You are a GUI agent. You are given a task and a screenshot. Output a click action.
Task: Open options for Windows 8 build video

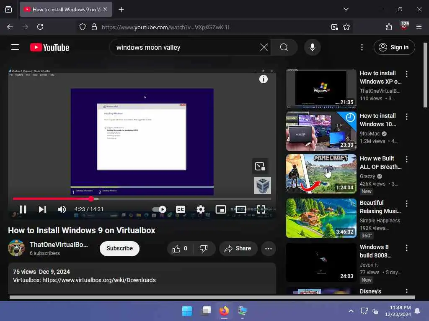407,247
